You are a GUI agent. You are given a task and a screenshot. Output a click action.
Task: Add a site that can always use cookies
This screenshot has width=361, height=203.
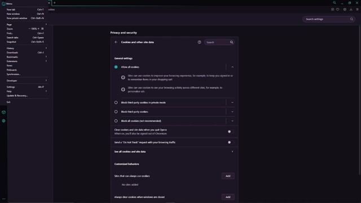pos(228,176)
